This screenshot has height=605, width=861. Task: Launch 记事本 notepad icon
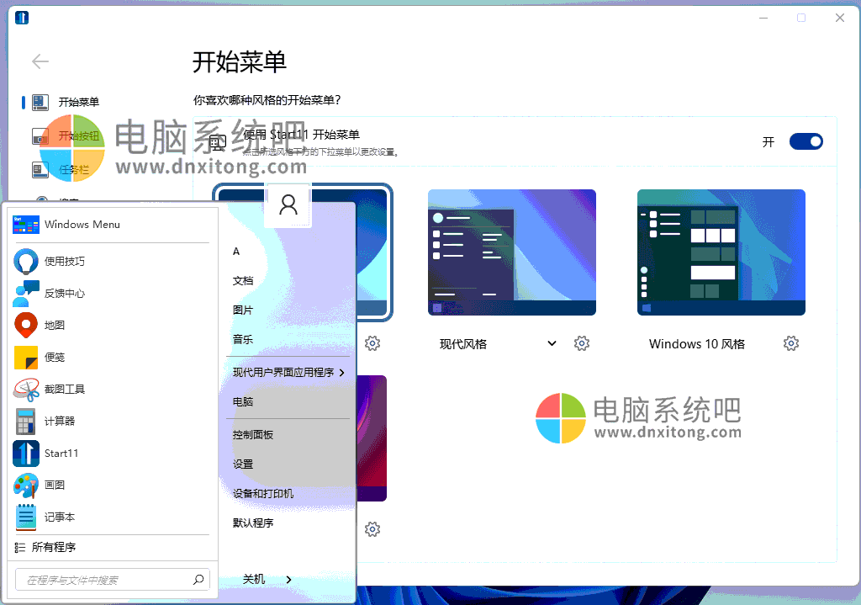pyautogui.click(x=26, y=517)
